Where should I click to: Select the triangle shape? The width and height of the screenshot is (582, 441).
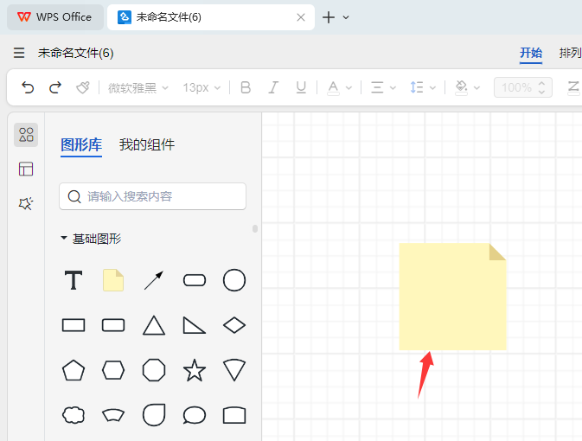pyautogui.click(x=154, y=325)
